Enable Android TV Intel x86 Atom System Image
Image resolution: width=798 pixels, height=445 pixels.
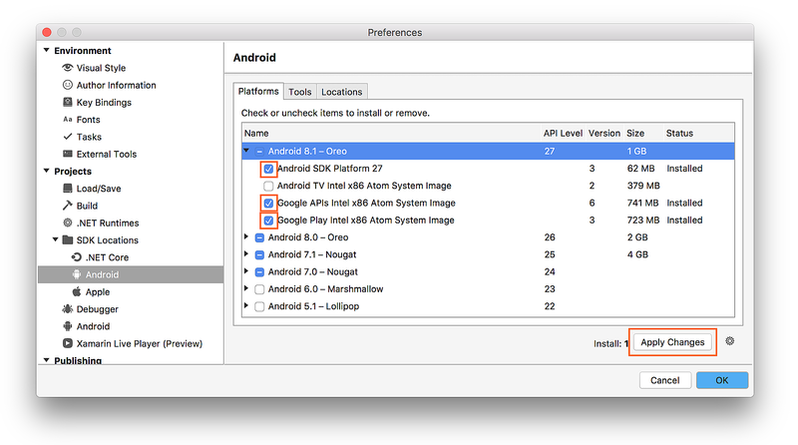click(x=268, y=186)
